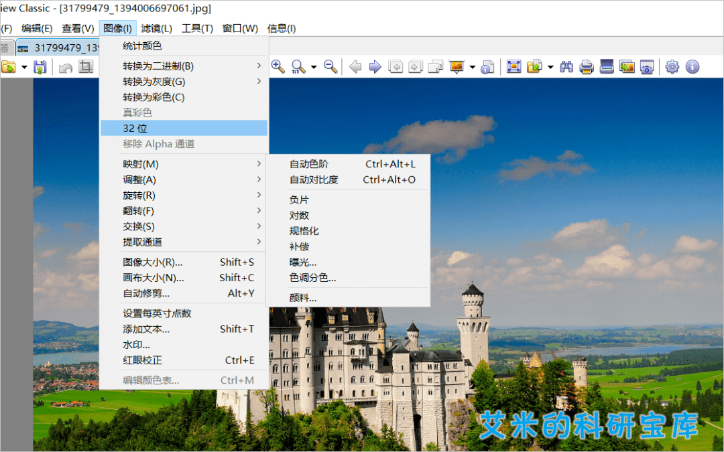Click the crop tool icon

(85, 67)
